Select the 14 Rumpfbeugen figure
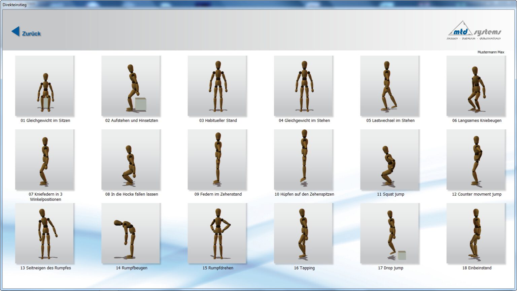The width and height of the screenshot is (517, 291). point(131,233)
